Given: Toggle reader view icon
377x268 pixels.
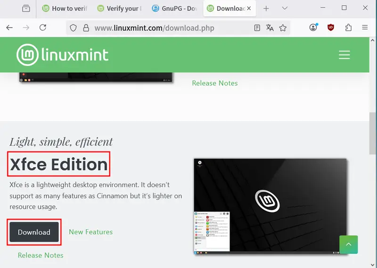Looking at the screenshot, I should point(257,28).
